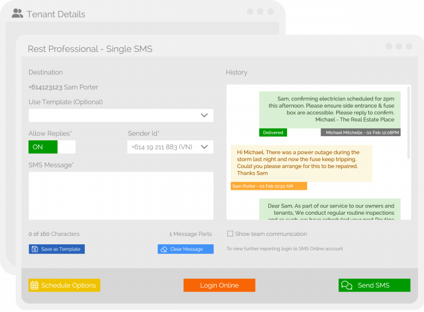Viewport: 424px width, 312px height.
Task: Click the History panel scrollbar
Action: 409,121
